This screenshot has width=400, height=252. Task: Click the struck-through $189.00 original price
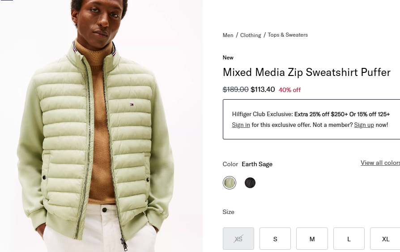coord(235,89)
